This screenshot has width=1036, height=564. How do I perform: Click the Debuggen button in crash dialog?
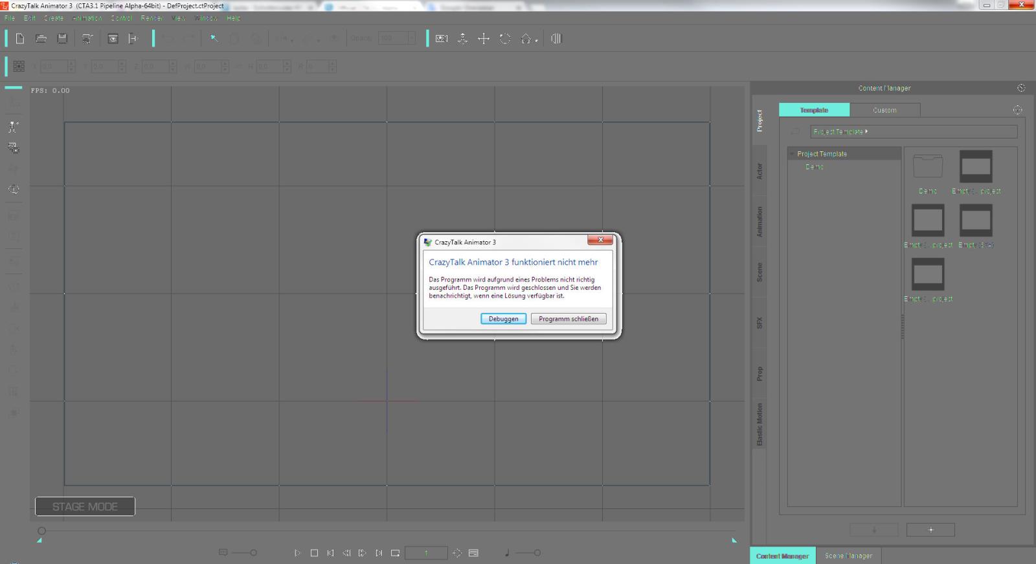pyautogui.click(x=503, y=319)
